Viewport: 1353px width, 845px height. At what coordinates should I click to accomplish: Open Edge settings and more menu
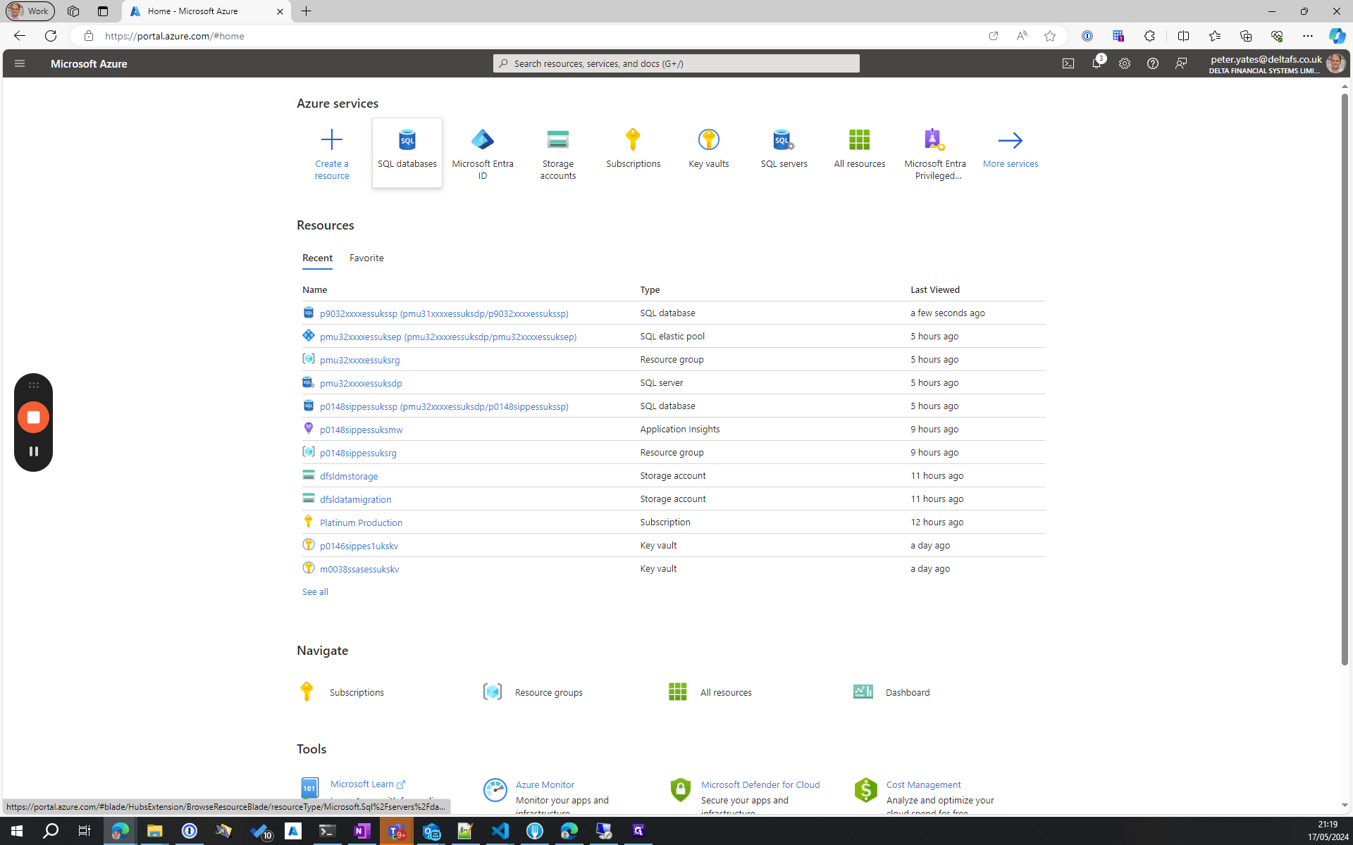pos(1307,36)
